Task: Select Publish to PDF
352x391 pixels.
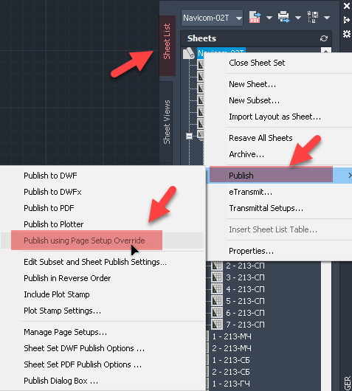Action: coord(49,208)
